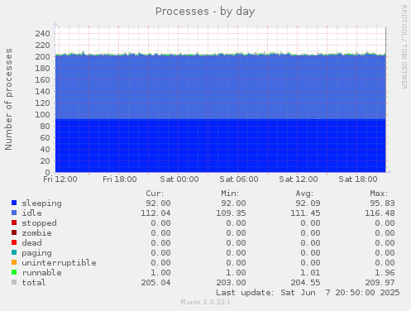Select the 'total' legend label
The height and width of the screenshot is (311, 411).
coord(34,283)
